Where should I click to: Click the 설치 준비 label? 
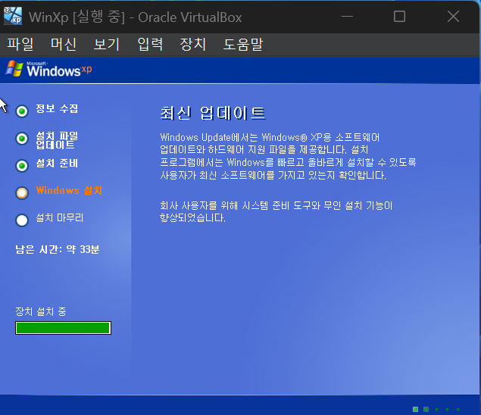point(57,163)
